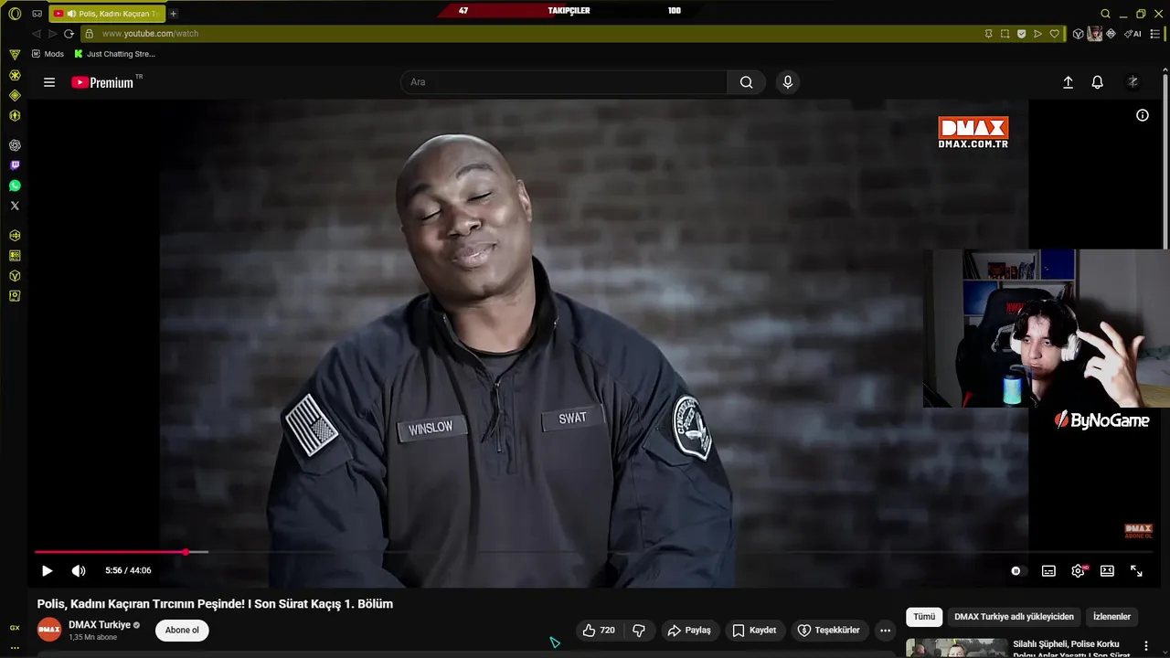Add page to bookmarks heart icon

(x=1054, y=34)
